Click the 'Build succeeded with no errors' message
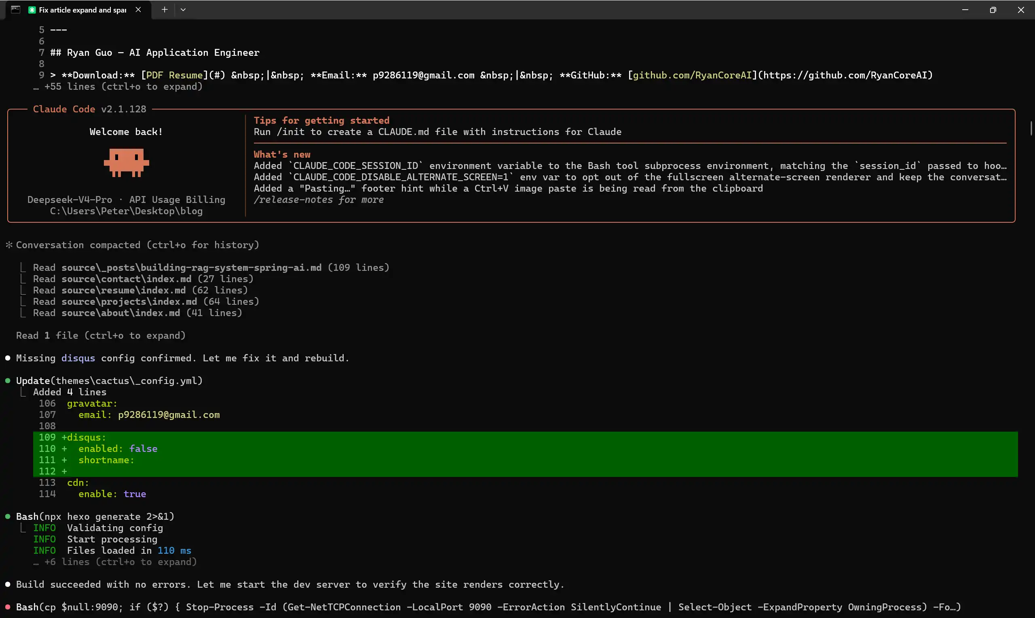The image size is (1035, 618). [290, 584]
